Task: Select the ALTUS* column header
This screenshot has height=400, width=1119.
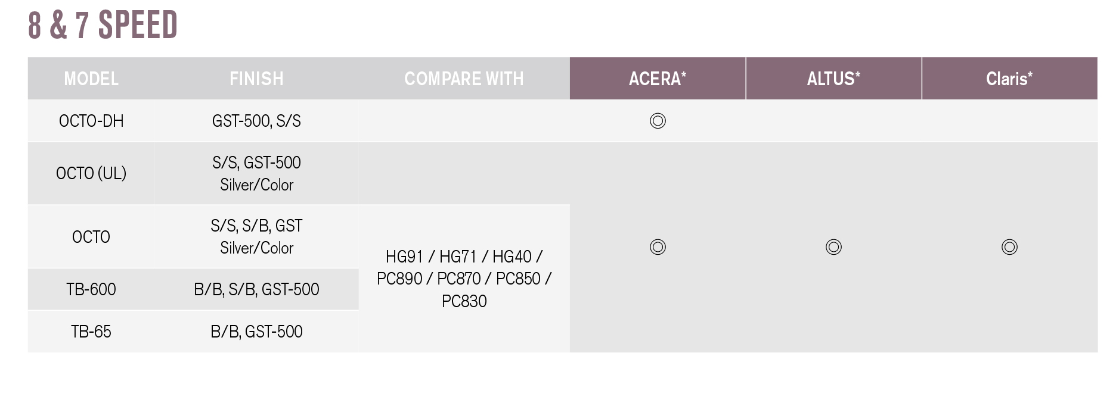Action: point(833,79)
